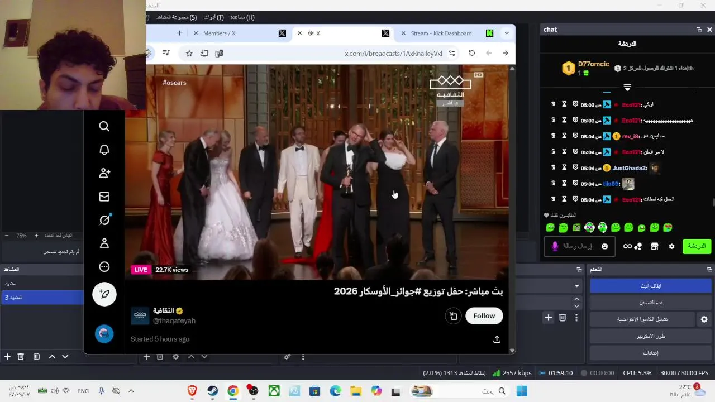Open Grok icon in X sidebar
715x402 pixels.
tap(104, 220)
